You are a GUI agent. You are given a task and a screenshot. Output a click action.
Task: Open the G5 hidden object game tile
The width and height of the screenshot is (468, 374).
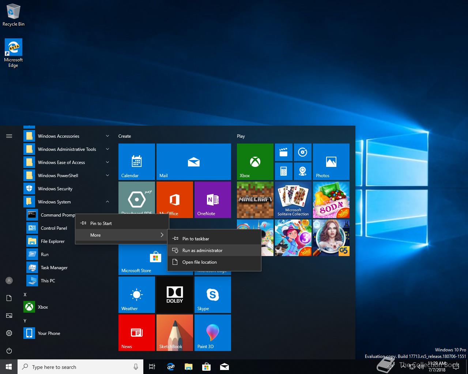point(331,238)
